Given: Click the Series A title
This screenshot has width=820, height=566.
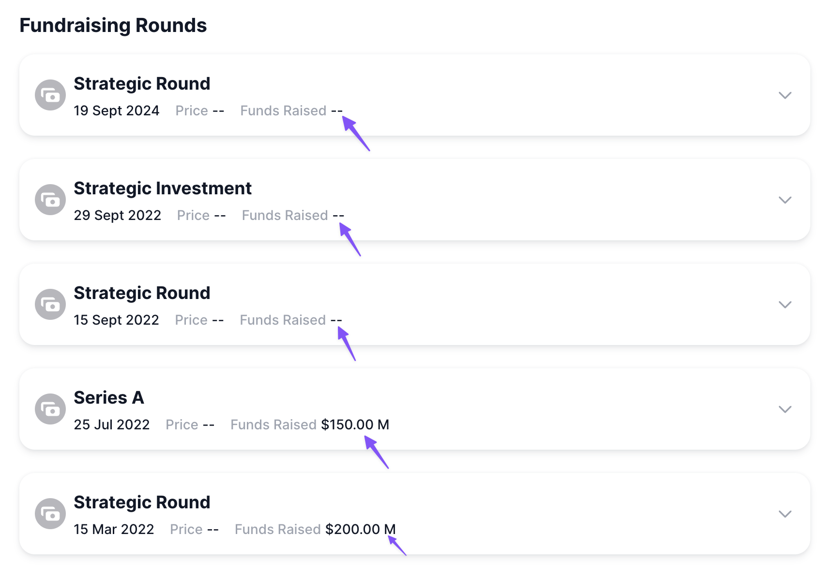Looking at the screenshot, I should click(109, 397).
